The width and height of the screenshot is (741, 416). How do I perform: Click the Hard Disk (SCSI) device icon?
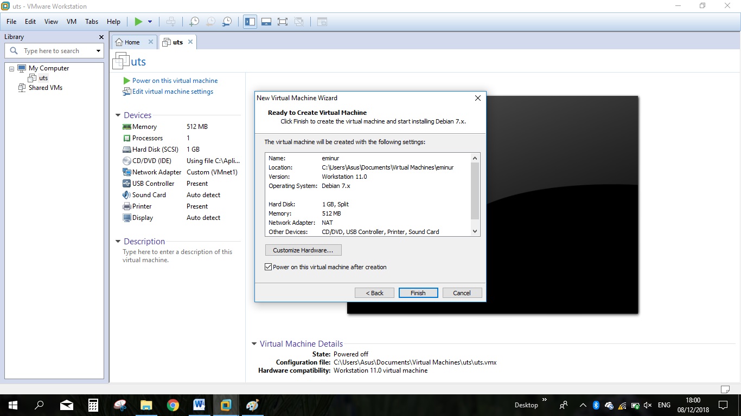126,149
